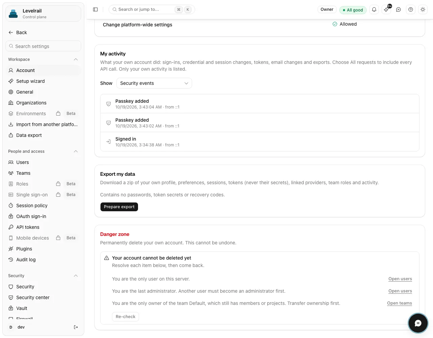Open the Security center page
Viewport: 433px width, 338px height.
coord(43,297)
